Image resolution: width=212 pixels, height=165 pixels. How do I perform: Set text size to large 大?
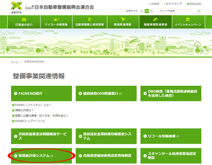[x=151, y=11]
